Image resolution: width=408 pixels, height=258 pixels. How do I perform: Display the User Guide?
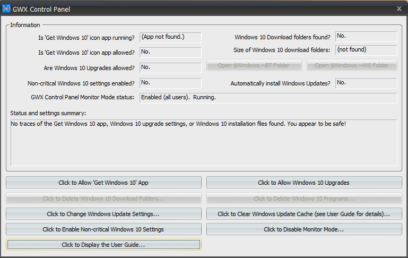pos(103,245)
